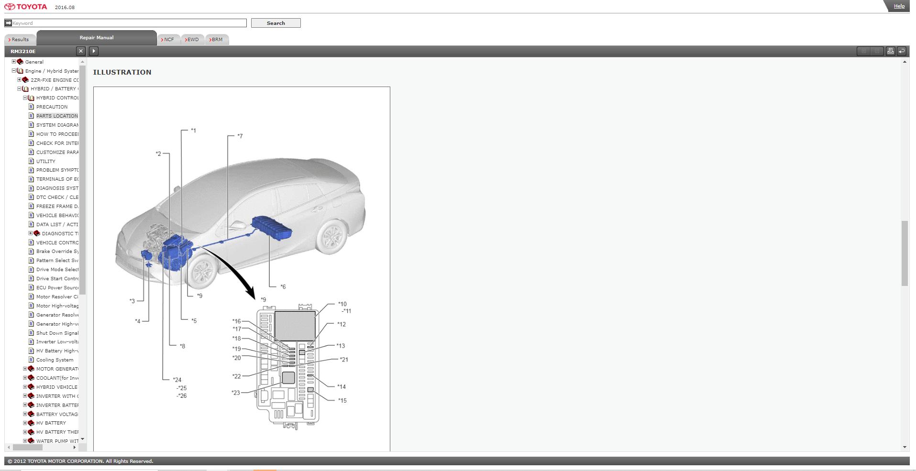Click the second greyed-out layout icon in the toolbar
This screenshot has width=916, height=471.
pyautogui.click(x=877, y=51)
